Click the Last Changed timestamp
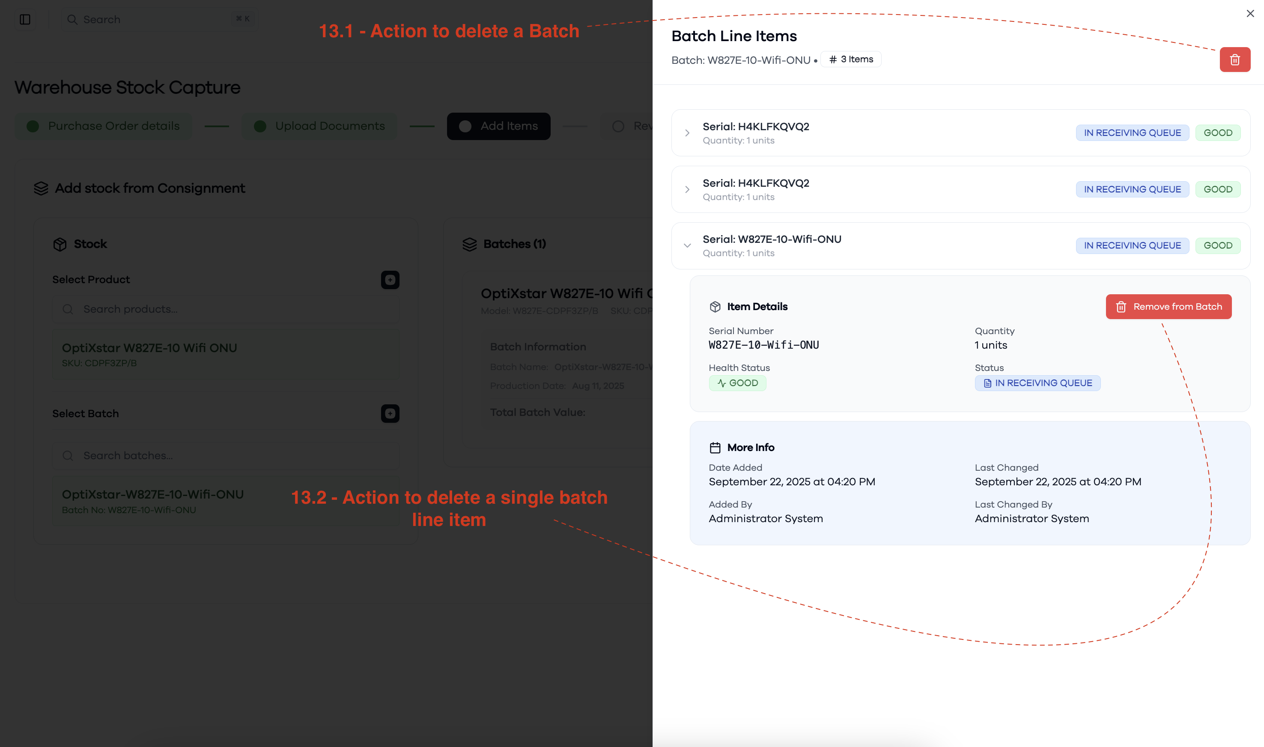Screen dimensions: 1264x747 click(1058, 482)
